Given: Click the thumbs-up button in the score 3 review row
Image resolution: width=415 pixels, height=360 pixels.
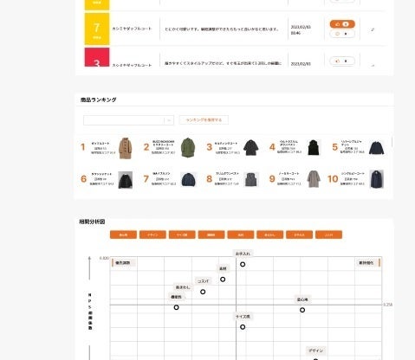Looking at the screenshot, I should click(342, 61).
